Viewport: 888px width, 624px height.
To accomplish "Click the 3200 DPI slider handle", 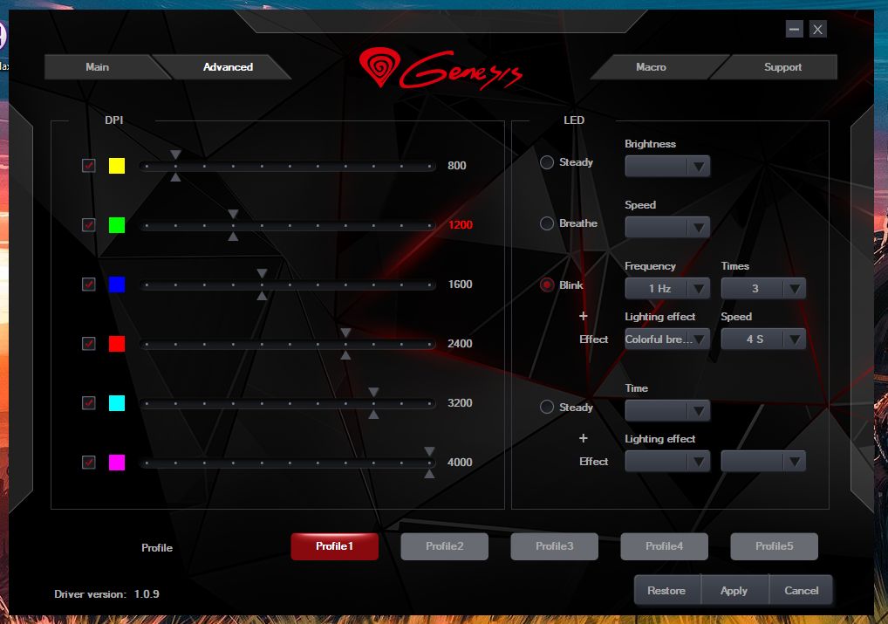I will [x=373, y=403].
